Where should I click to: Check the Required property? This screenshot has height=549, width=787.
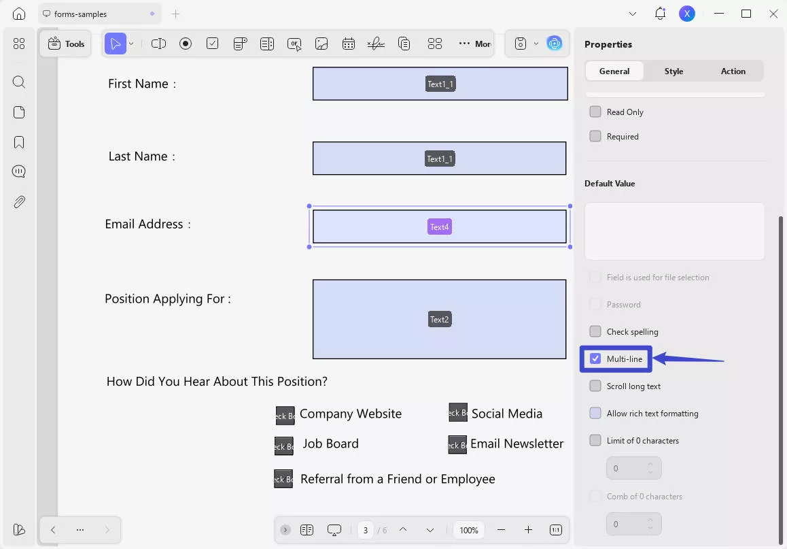[596, 136]
